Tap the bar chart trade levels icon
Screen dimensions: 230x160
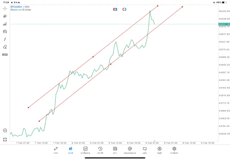[x=5, y=24]
